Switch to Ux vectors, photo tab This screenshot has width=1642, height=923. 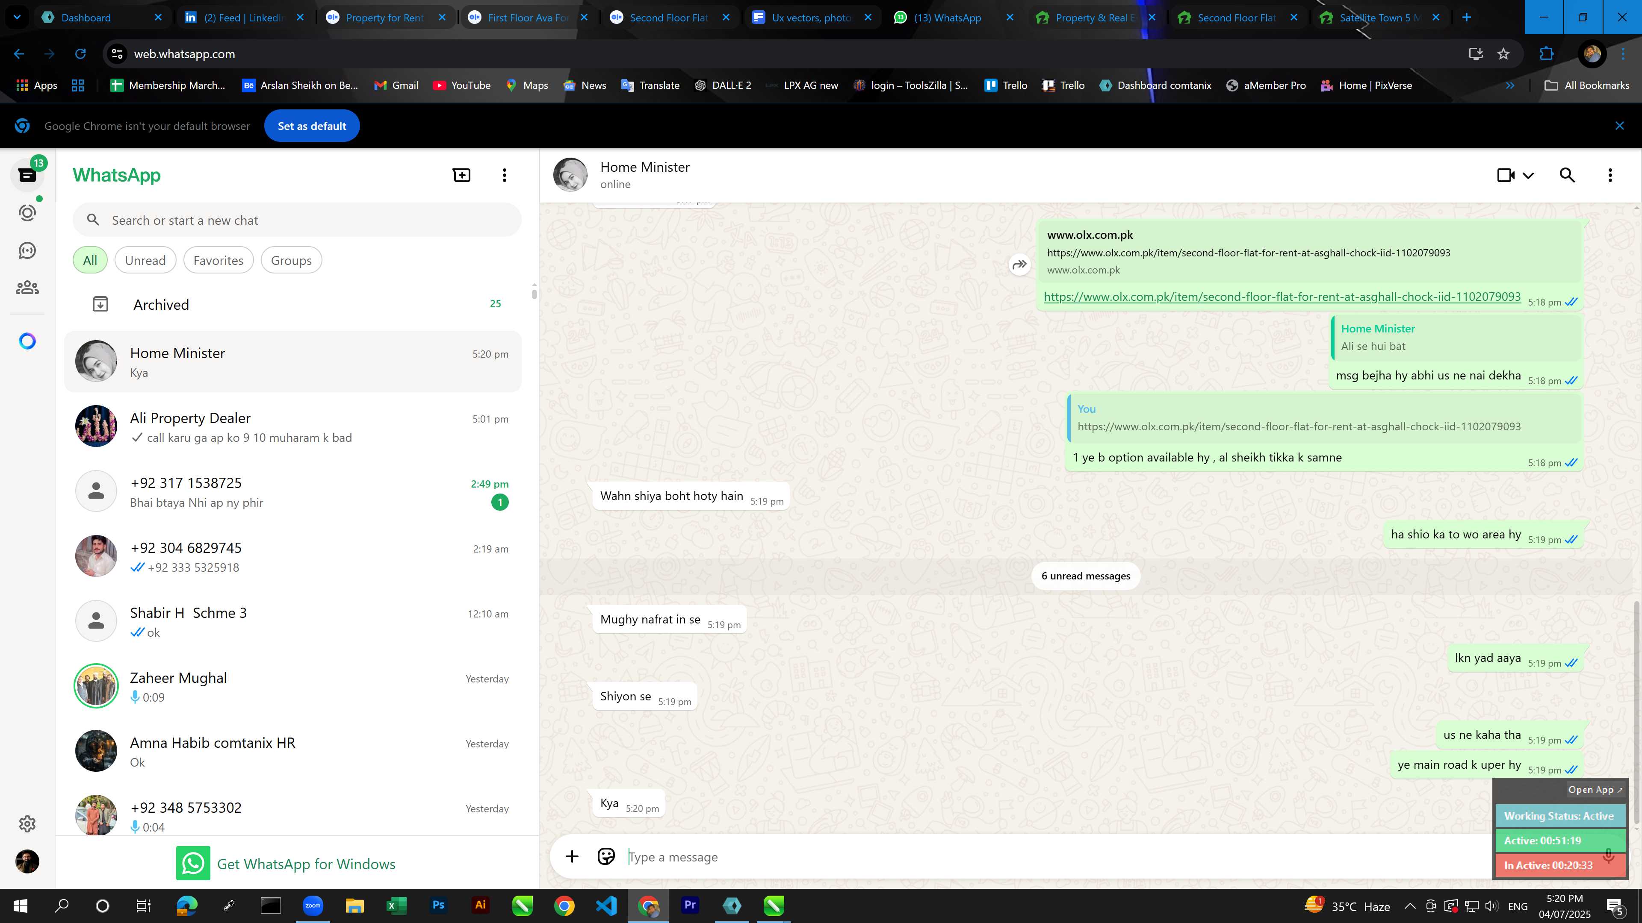pyautogui.click(x=812, y=18)
